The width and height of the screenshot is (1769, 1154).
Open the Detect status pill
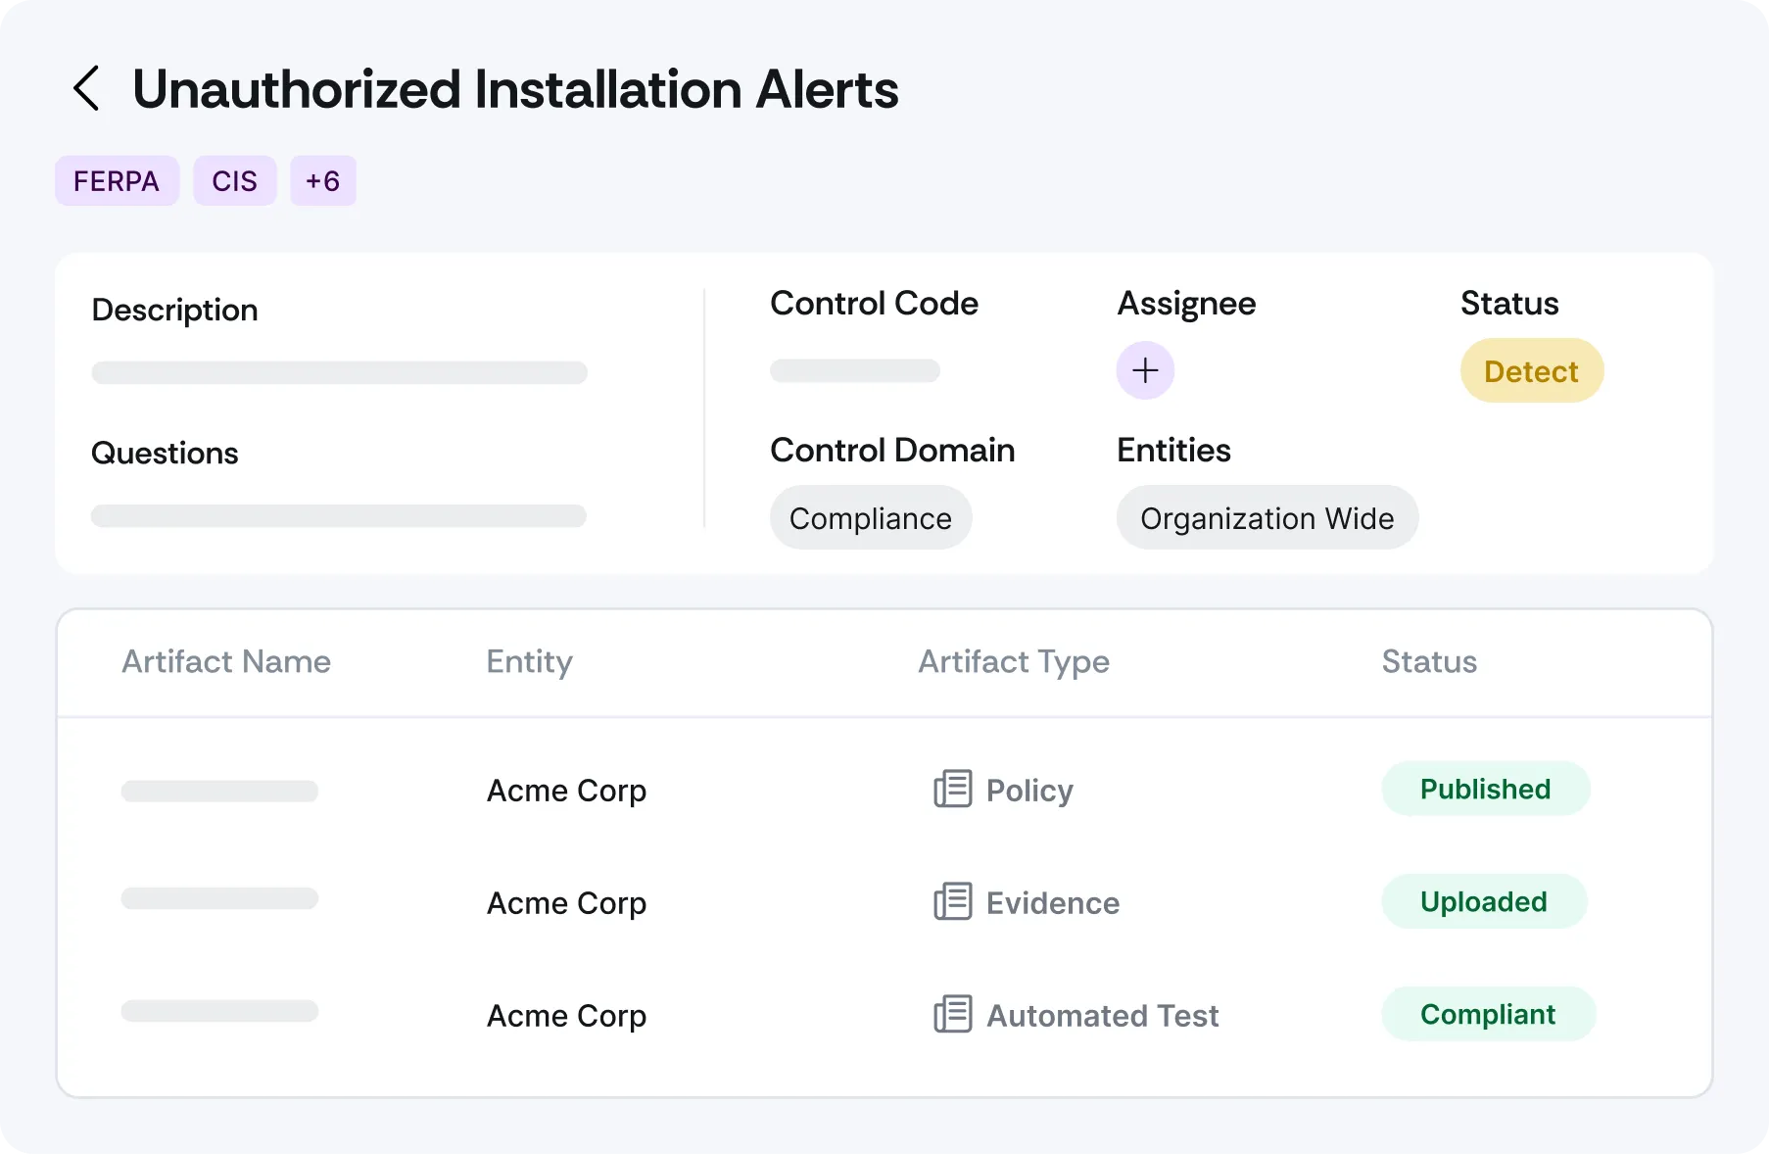tap(1531, 371)
